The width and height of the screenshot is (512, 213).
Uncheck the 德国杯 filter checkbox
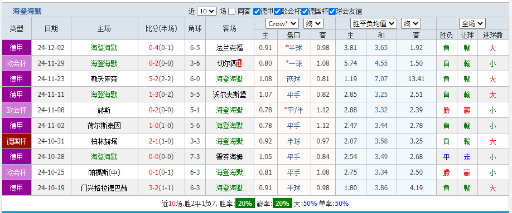[305, 11]
